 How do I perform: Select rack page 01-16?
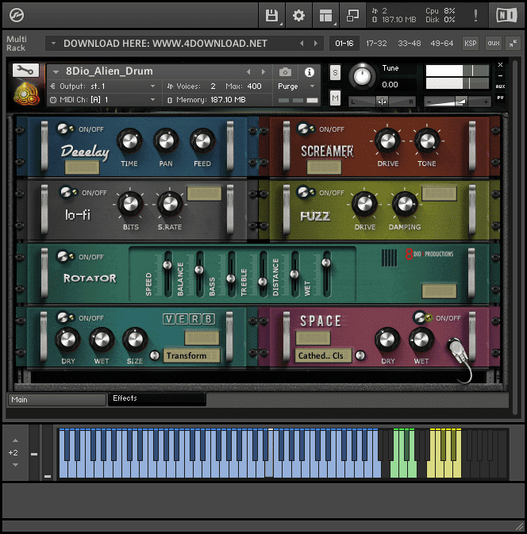coord(344,44)
